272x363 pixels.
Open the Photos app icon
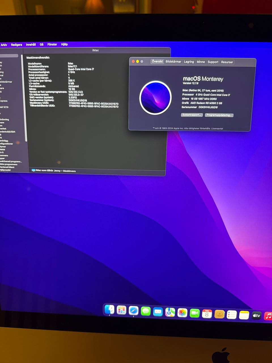click(x=182, y=313)
